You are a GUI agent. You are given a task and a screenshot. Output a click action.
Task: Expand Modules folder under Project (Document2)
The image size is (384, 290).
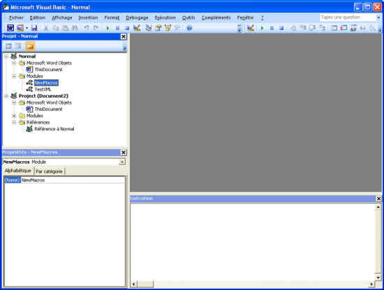click(x=14, y=116)
